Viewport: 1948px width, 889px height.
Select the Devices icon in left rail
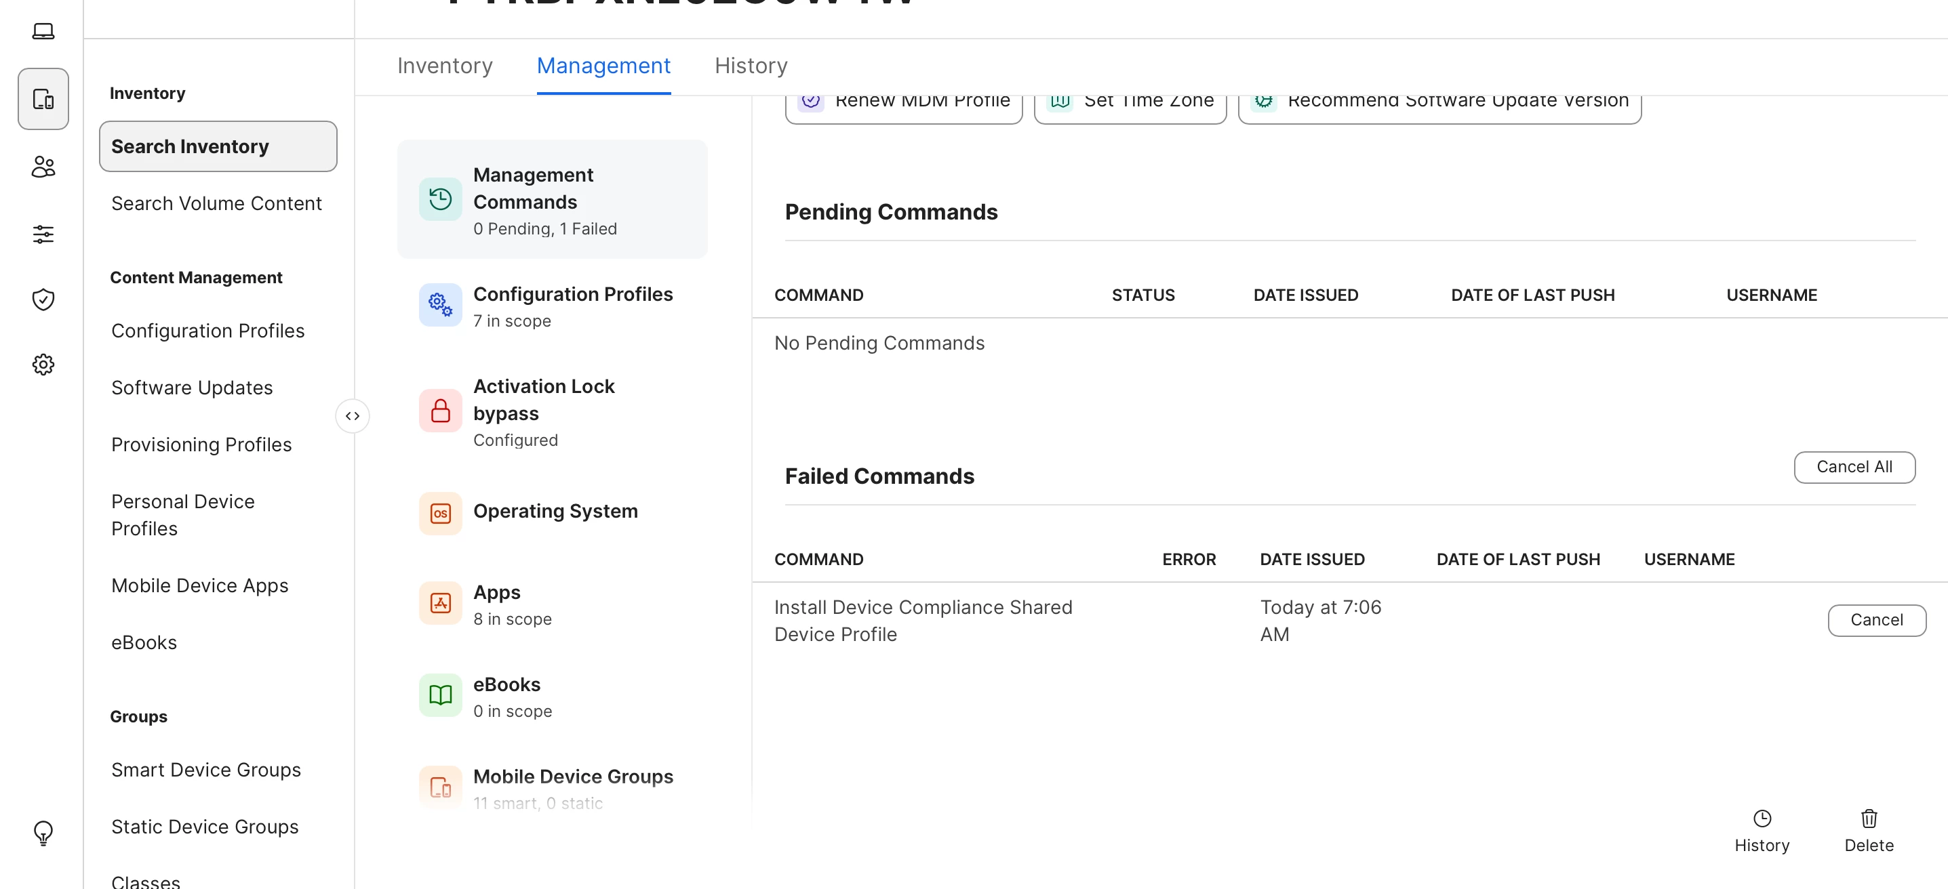pyautogui.click(x=43, y=99)
